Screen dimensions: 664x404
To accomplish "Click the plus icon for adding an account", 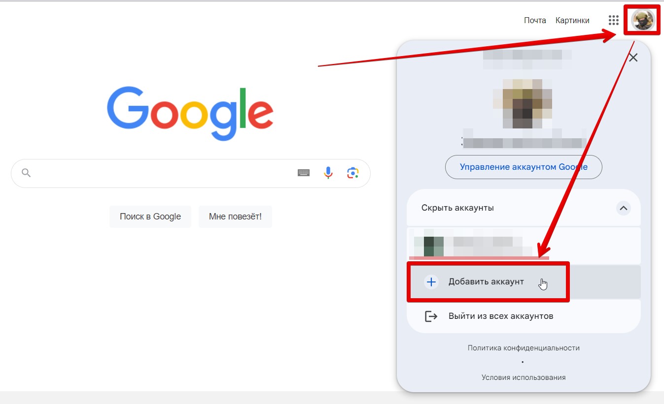I will click(x=431, y=282).
